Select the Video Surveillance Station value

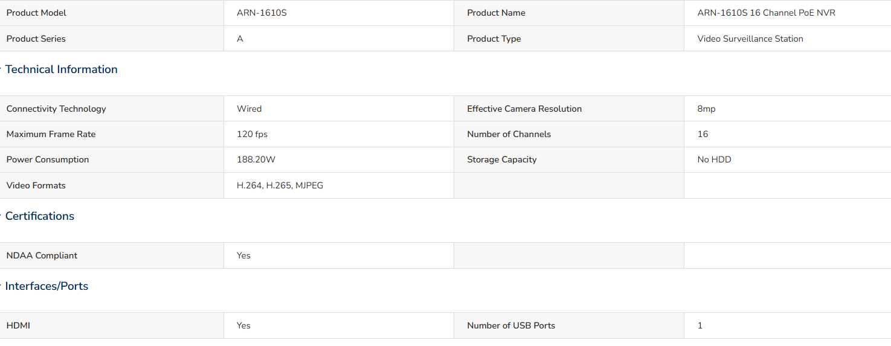[750, 39]
